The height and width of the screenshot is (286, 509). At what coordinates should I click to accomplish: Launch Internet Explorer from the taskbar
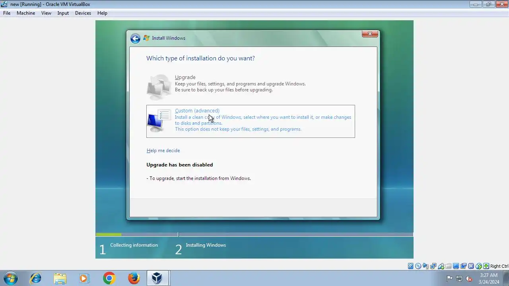[x=35, y=278]
